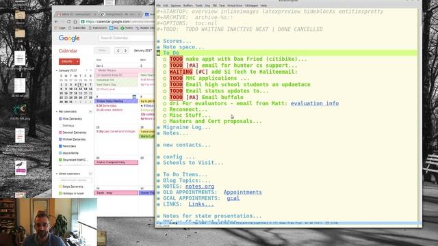Open the Help menu in Emacs

tap(263, 5)
